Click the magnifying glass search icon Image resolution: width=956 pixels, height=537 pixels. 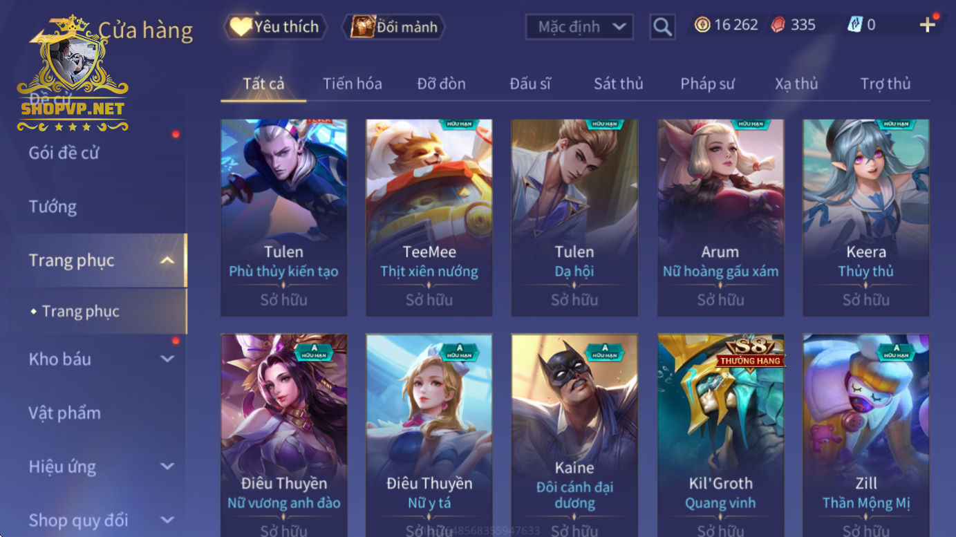click(662, 27)
